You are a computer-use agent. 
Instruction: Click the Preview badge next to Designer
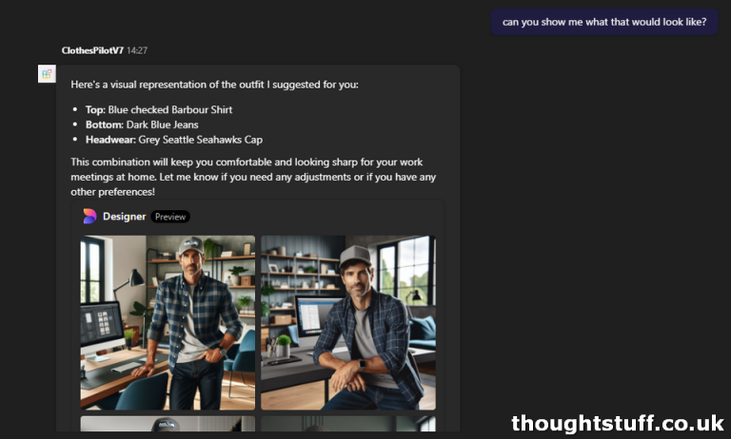point(170,217)
